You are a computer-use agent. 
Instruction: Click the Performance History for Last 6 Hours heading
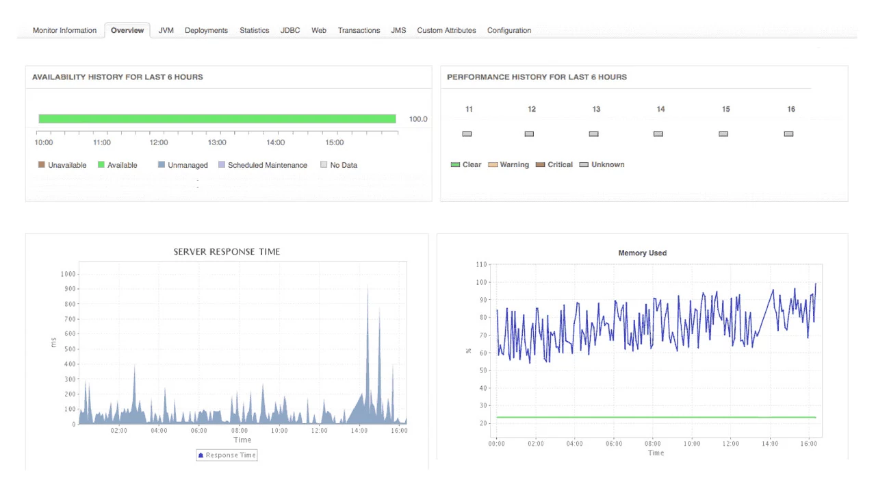click(537, 77)
